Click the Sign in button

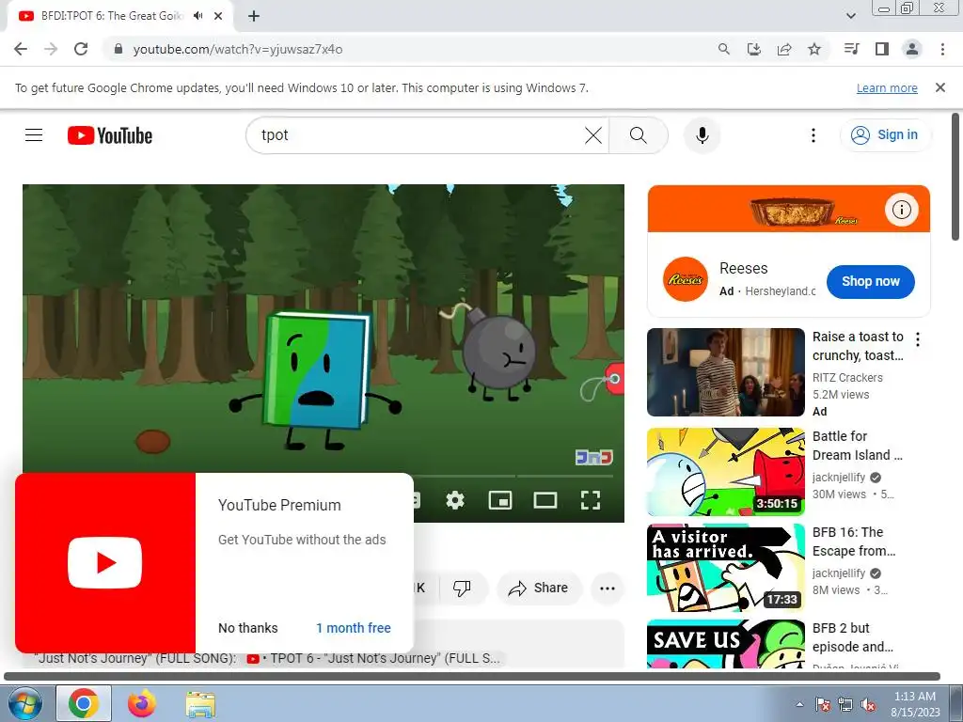(884, 135)
